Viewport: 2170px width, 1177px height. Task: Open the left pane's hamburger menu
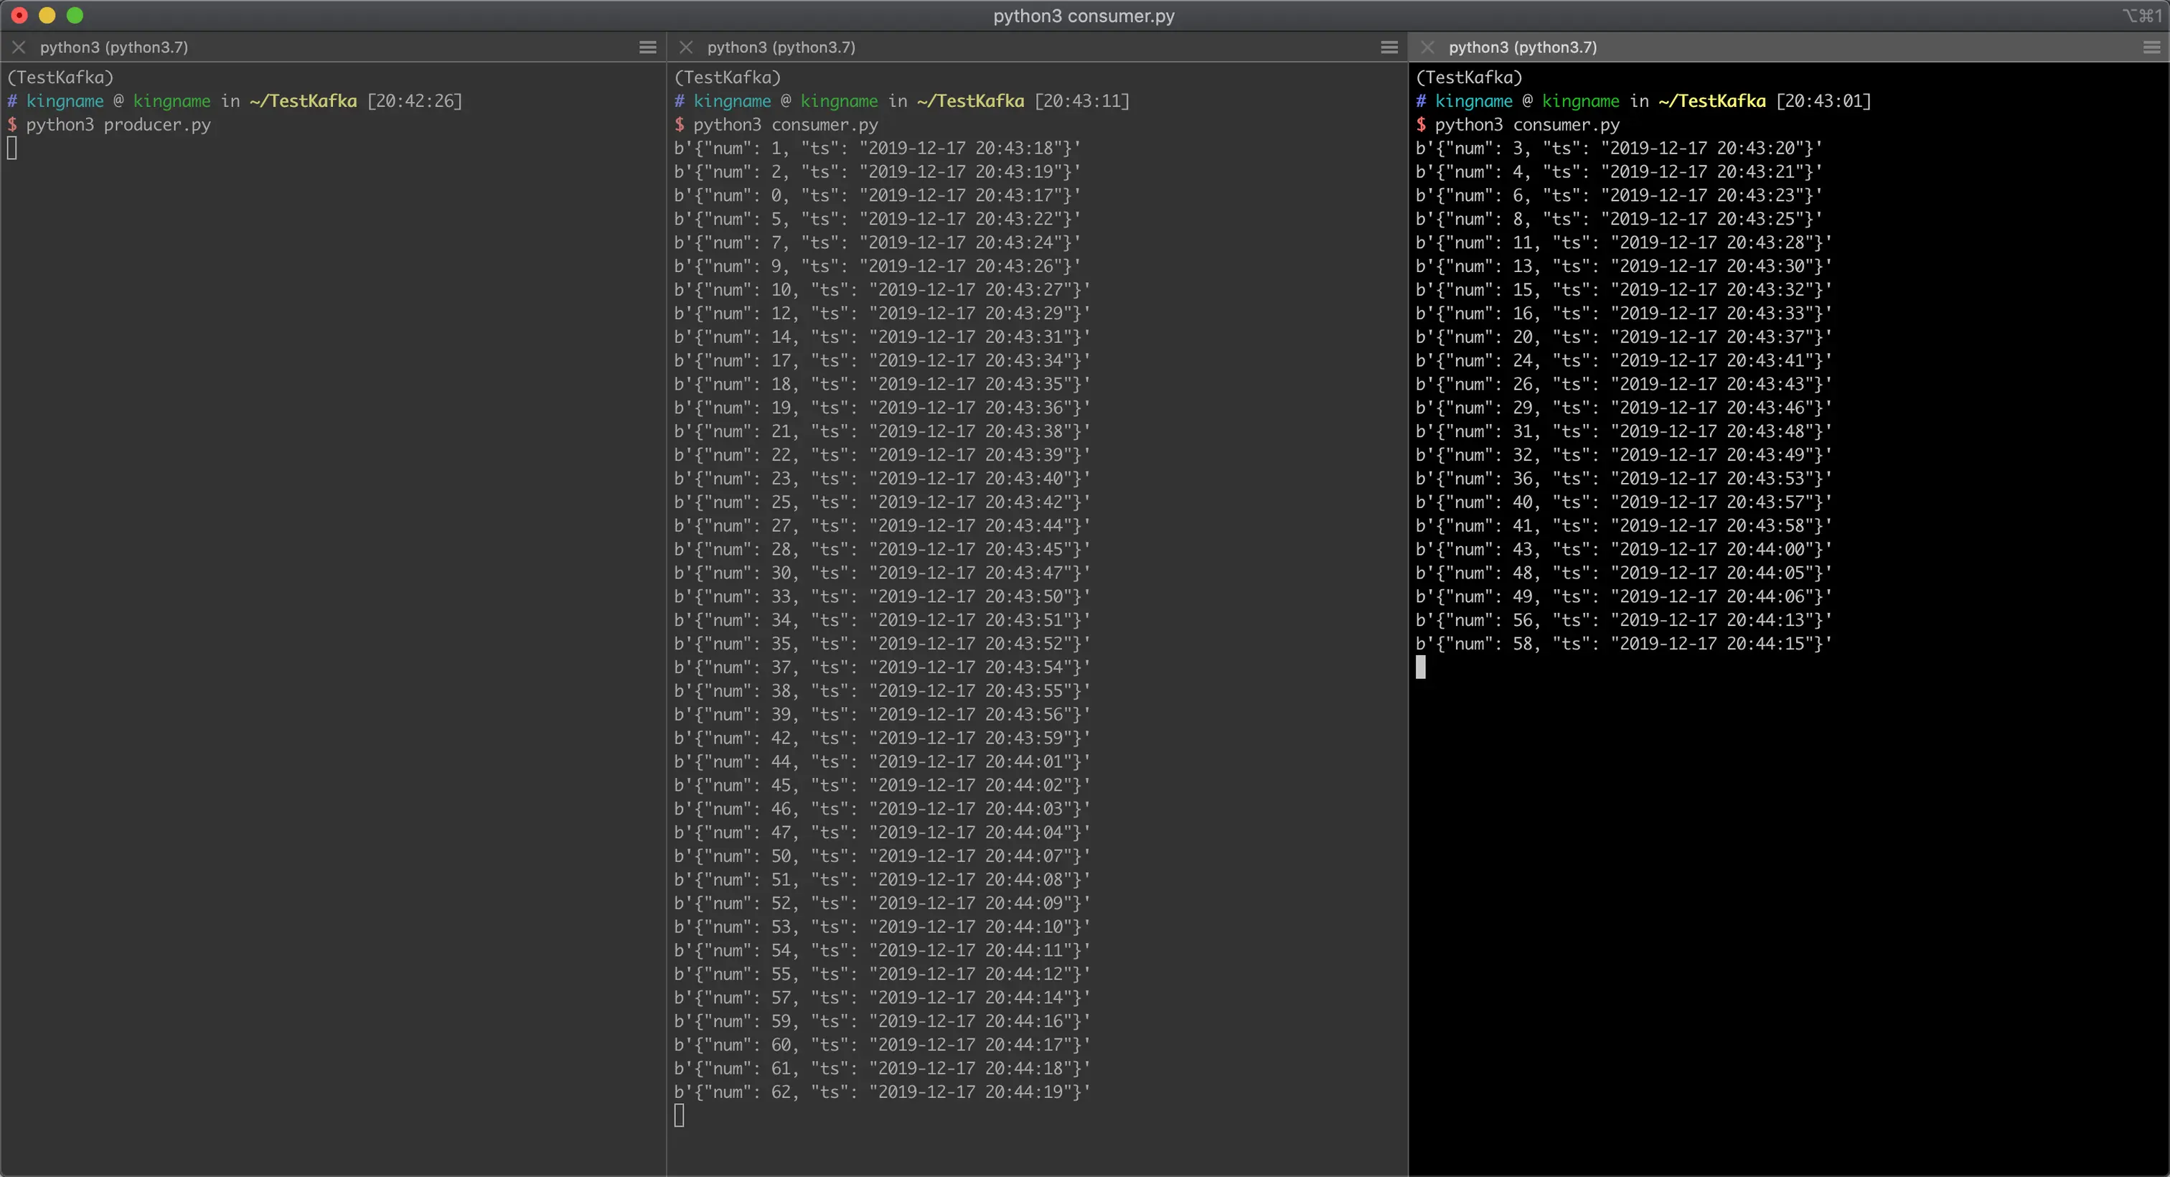pos(647,47)
